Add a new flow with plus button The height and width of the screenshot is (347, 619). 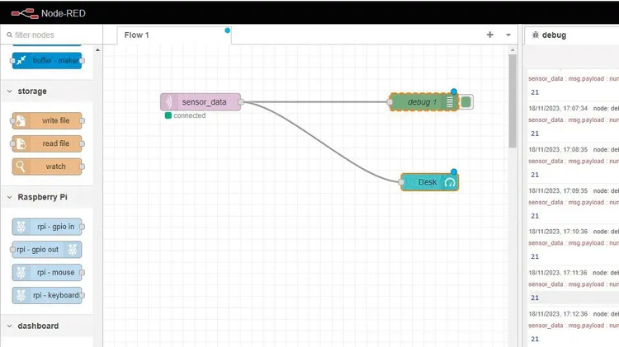tap(490, 35)
